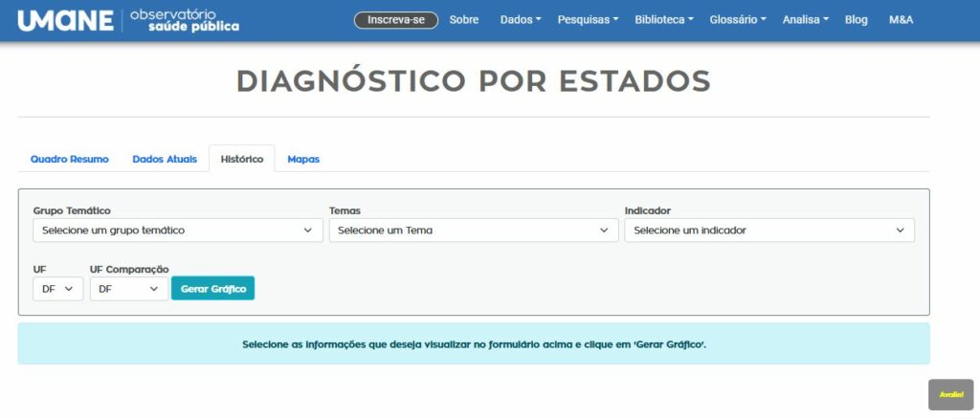Click the Inscreva-se button
The width and height of the screenshot is (980, 419).
pyautogui.click(x=395, y=20)
